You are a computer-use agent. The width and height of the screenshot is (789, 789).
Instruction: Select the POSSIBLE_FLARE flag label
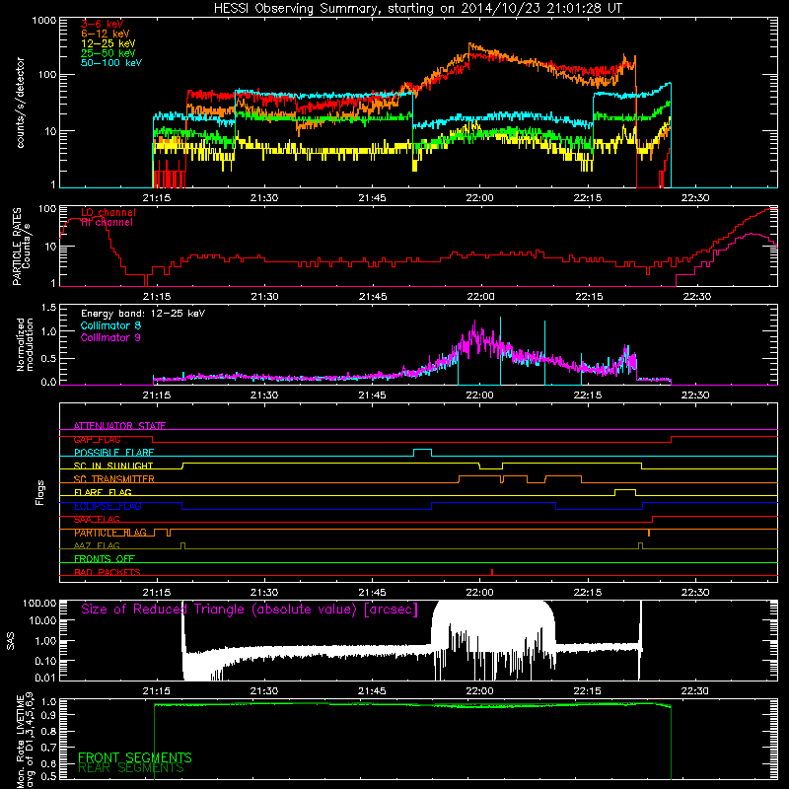coord(113,453)
